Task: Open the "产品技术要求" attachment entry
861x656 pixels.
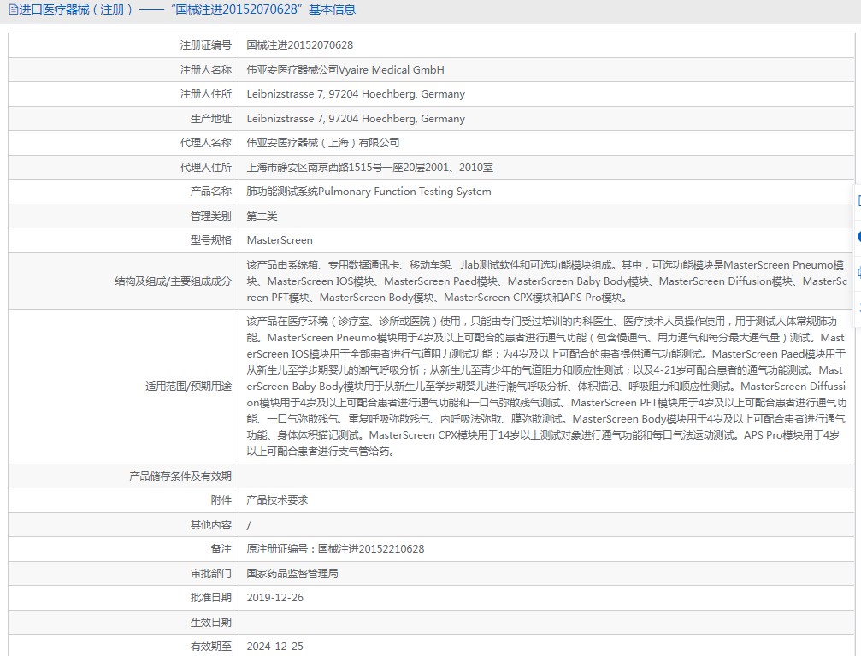Action: [x=277, y=500]
